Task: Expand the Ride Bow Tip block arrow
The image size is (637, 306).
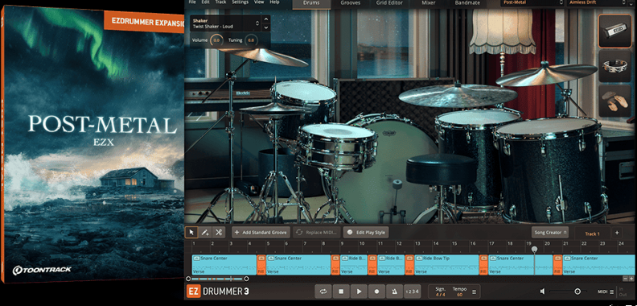Action: pos(418,258)
